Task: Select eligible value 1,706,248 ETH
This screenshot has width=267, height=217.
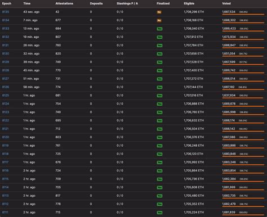Action: [194, 146]
